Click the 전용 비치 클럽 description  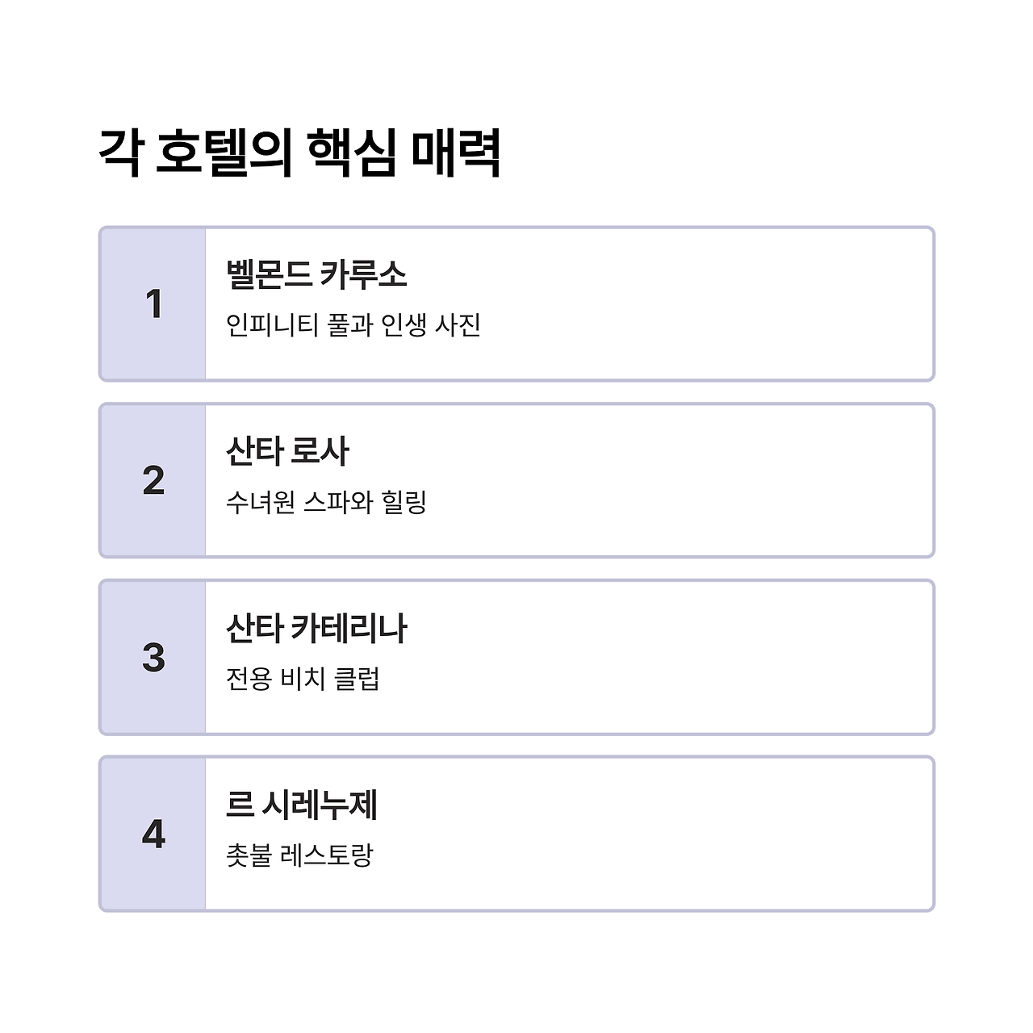[x=303, y=679]
